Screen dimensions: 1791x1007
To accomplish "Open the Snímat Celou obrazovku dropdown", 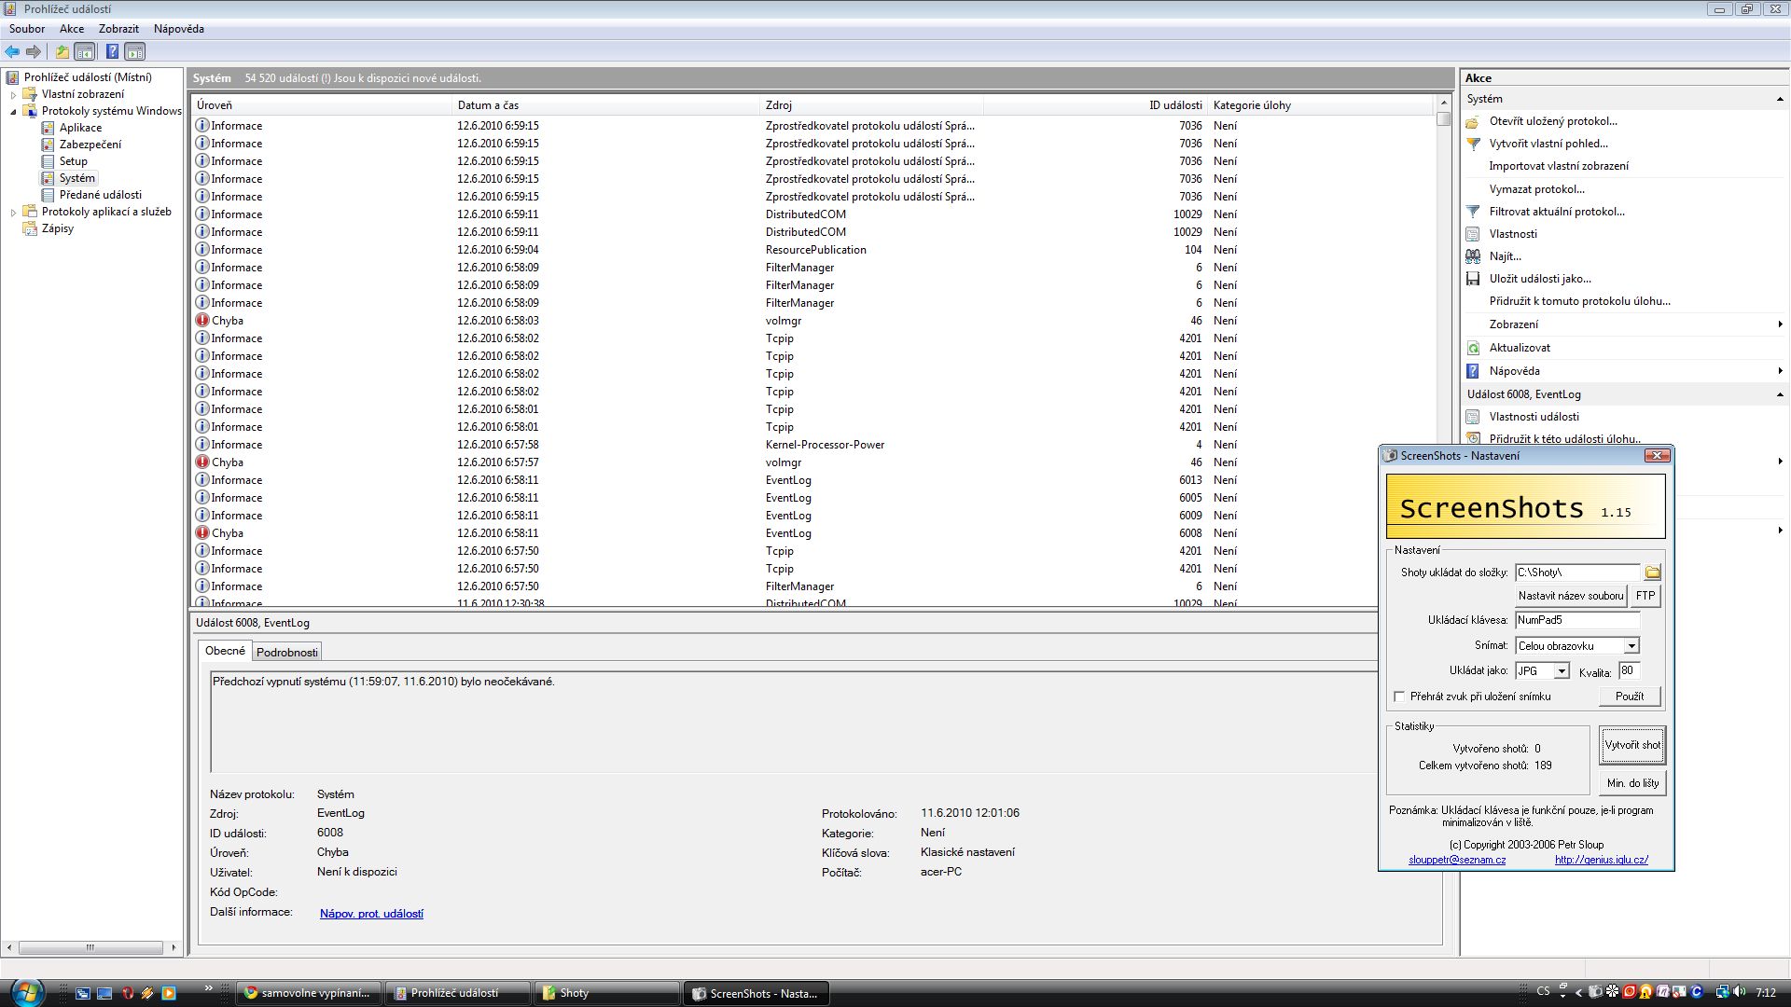I will [1631, 646].
